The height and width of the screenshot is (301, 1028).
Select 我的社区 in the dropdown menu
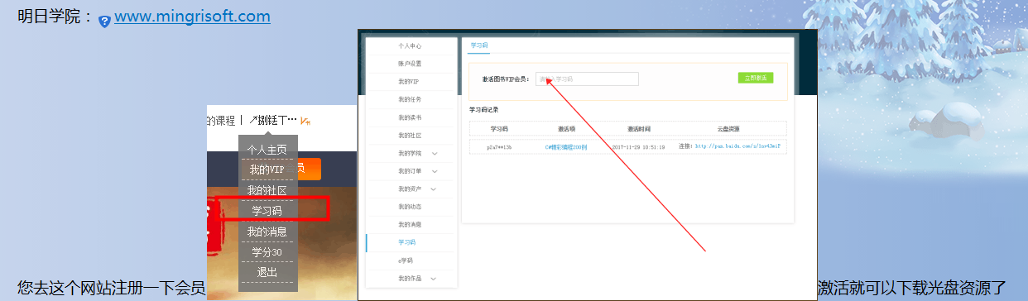click(267, 190)
